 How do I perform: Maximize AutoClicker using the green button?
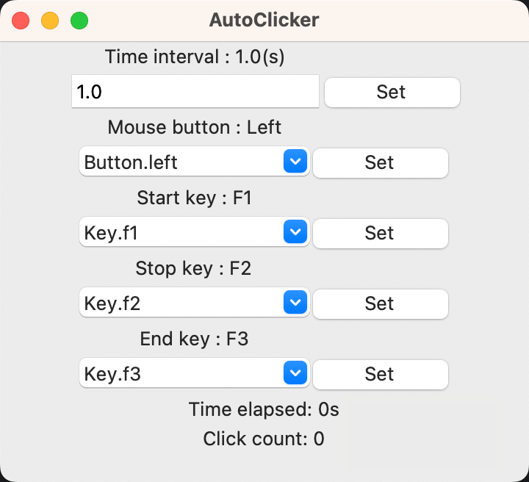tap(79, 21)
